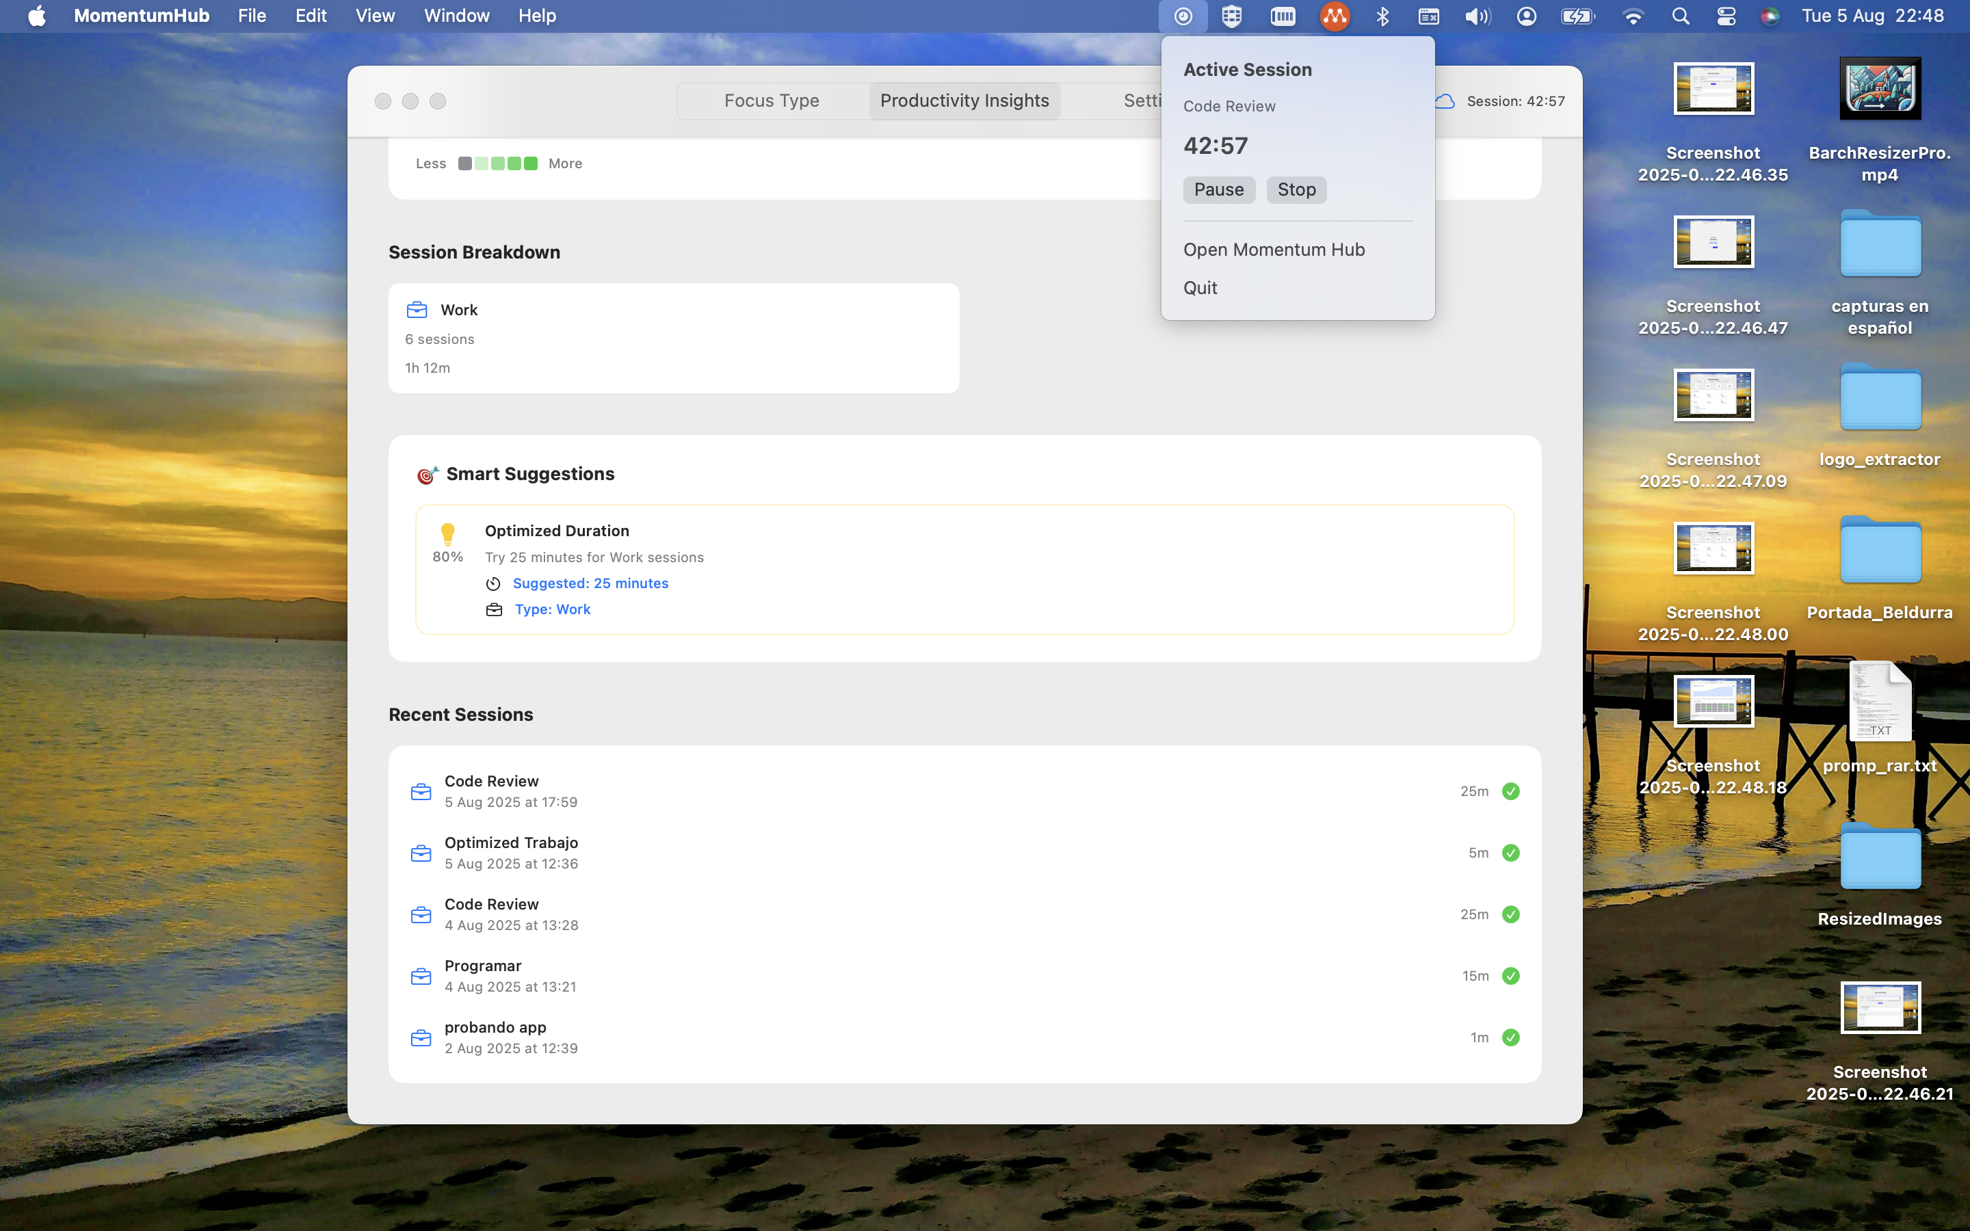Click the darkest green heatmap legend square
The height and width of the screenshot is (1231, 1970).
pyautogui.click(x=531, y=163)
